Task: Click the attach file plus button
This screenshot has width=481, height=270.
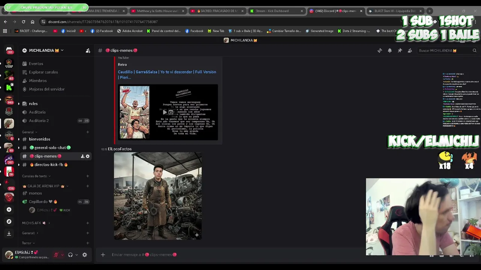Action: tap(103, 255)
